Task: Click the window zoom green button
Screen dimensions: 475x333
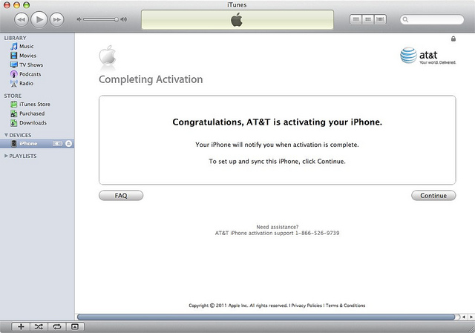Action: [27, 5]
